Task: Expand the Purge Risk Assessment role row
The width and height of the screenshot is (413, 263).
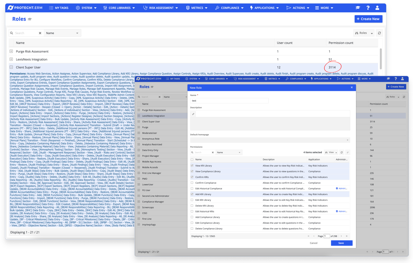Action: pyautogui.click(x=11, y=51)
